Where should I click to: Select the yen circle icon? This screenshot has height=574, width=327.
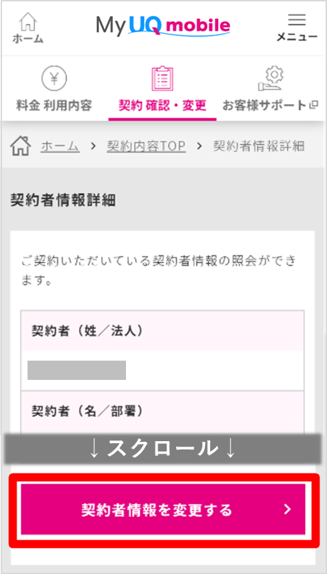point(54,79)
